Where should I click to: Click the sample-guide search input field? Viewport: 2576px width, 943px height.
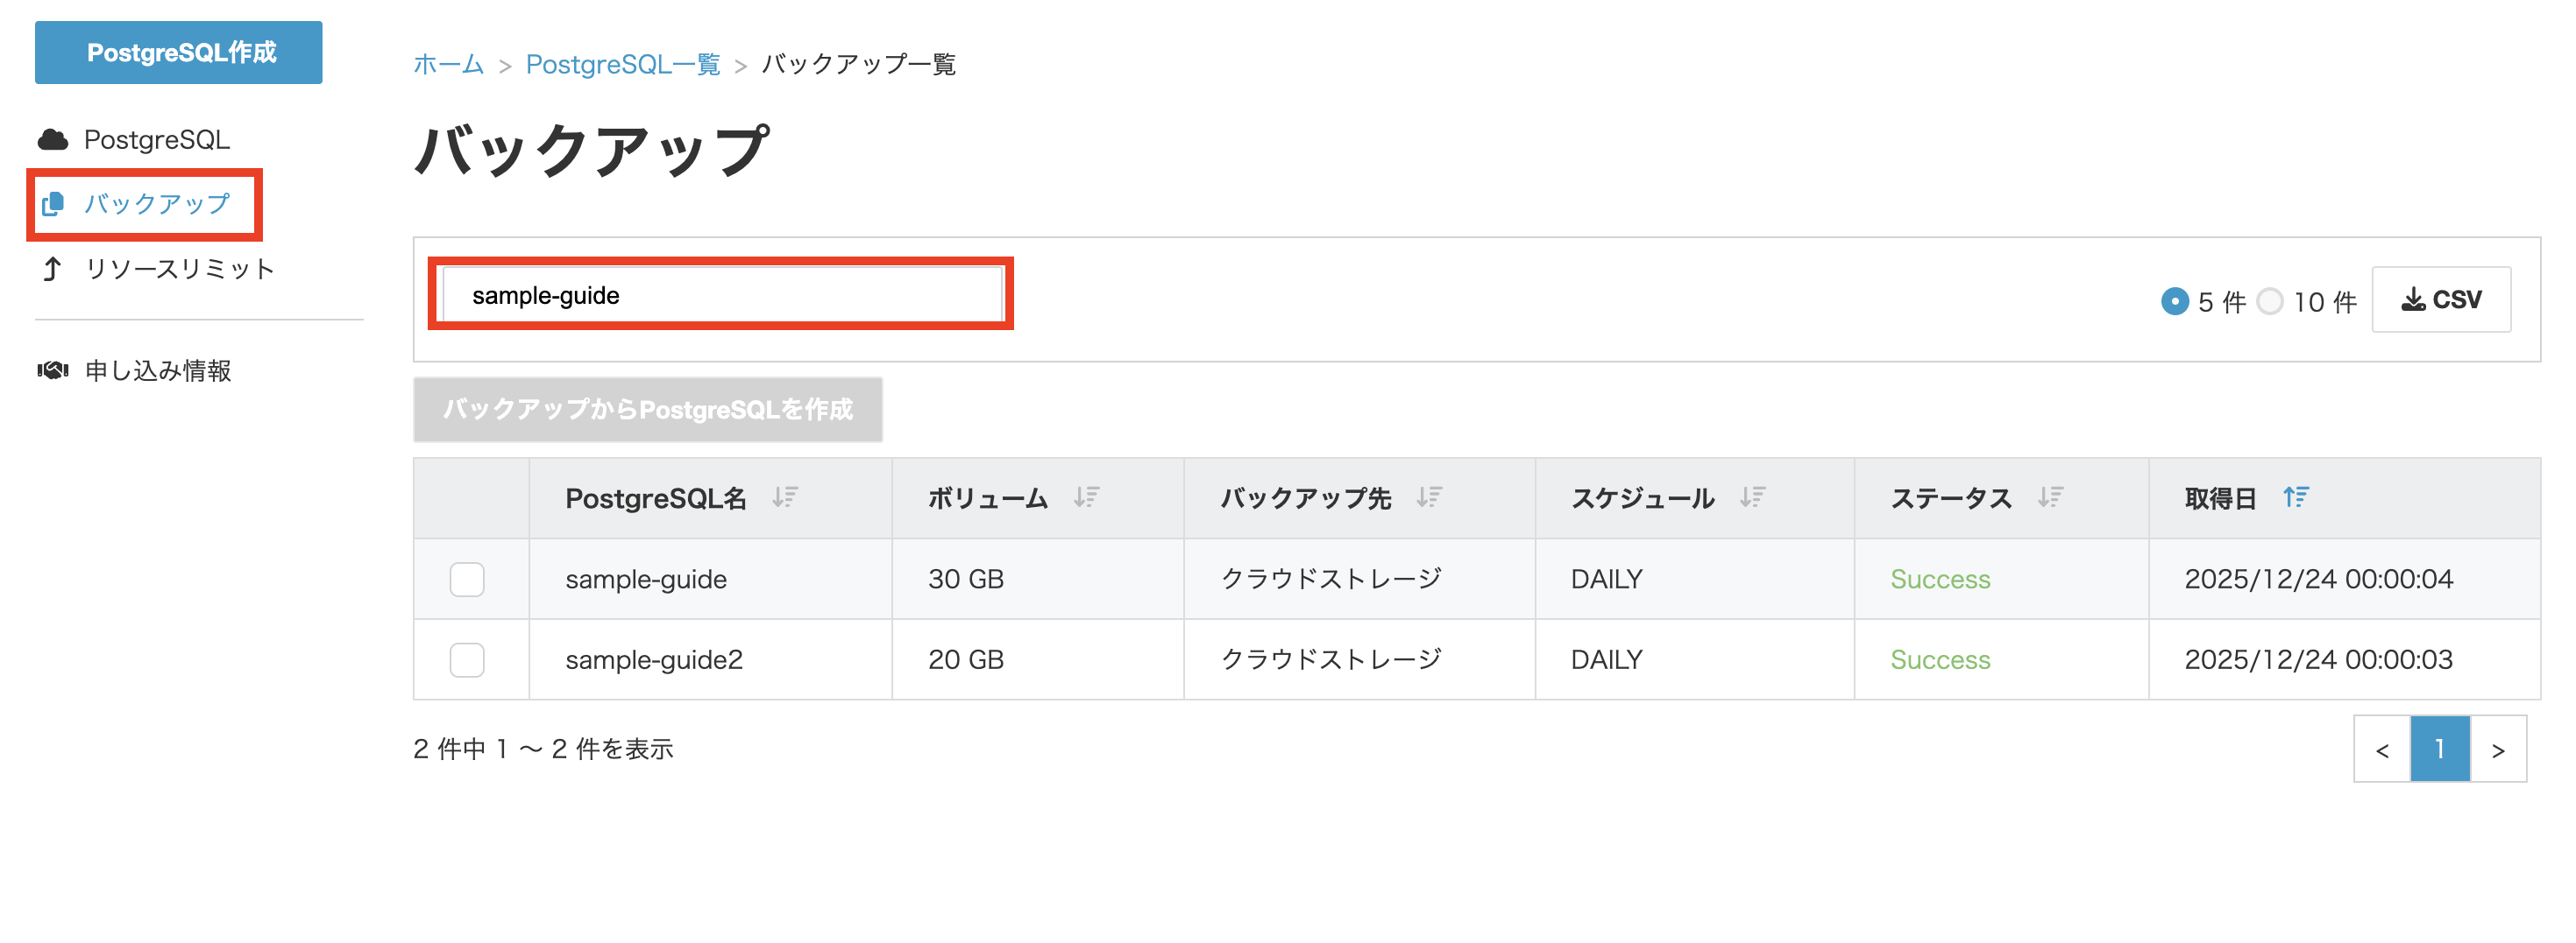click(722, 296)
